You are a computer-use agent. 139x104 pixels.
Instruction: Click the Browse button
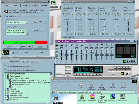tap(38, 30)
